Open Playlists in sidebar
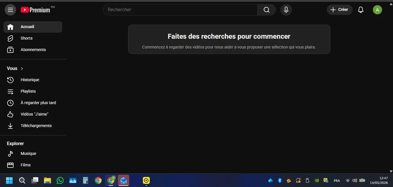 click(33, 91)
